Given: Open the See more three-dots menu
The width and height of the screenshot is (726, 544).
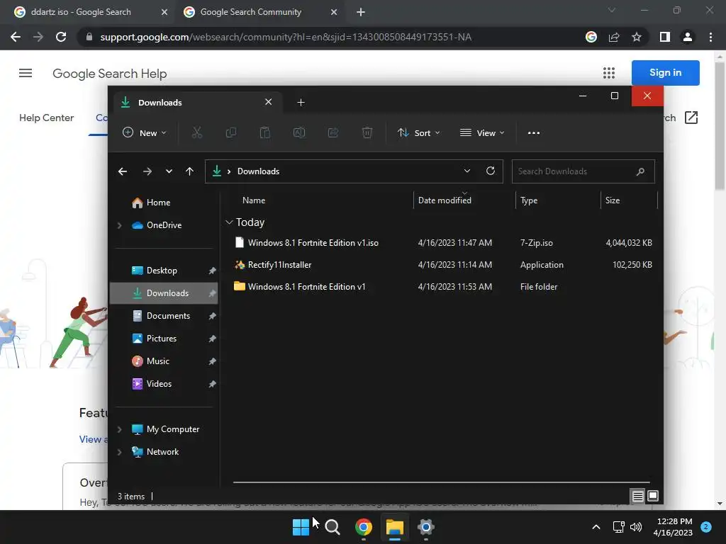Looking at the screenshot, I should tap(533, 132).
